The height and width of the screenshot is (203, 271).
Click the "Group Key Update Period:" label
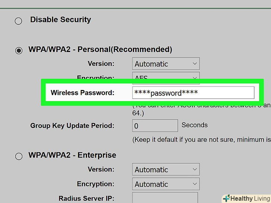point(72,126)
